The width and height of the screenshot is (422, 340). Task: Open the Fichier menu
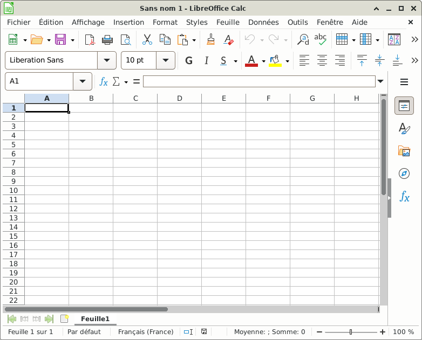click(x=18, y=22)
